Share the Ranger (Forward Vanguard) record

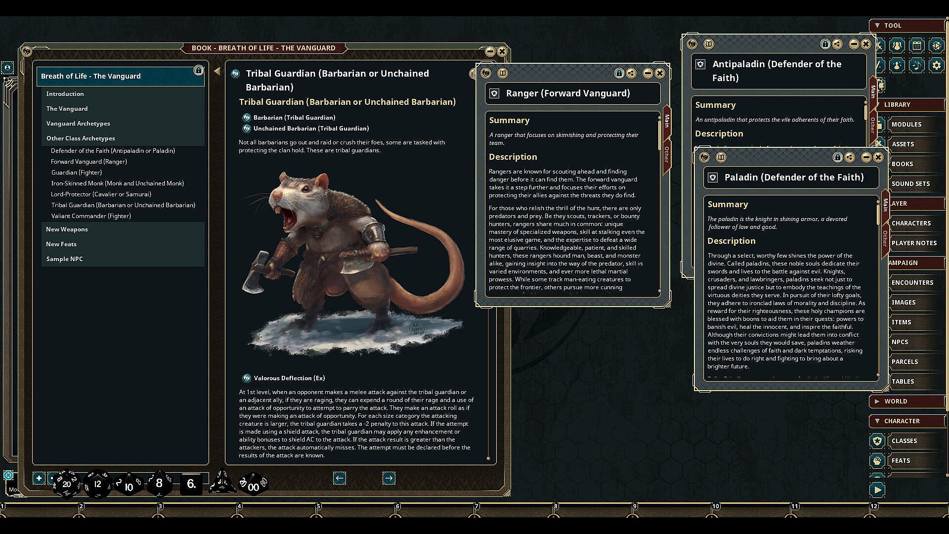click(631, 74)
